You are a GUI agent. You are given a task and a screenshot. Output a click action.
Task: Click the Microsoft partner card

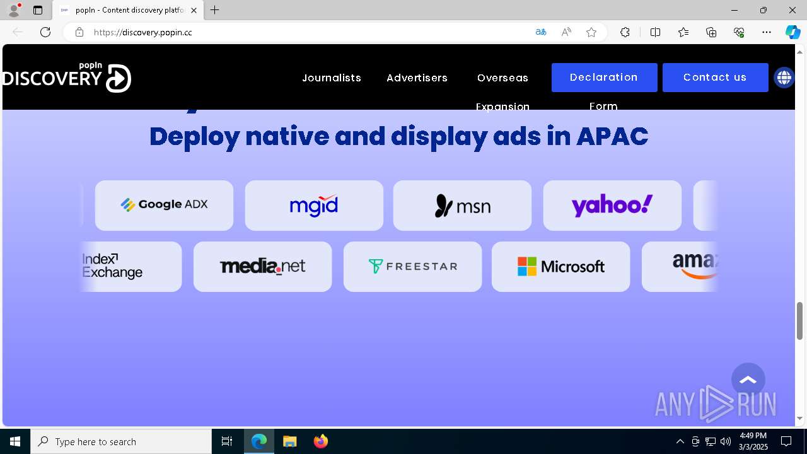pyautogui.click(x=560, y=267)
